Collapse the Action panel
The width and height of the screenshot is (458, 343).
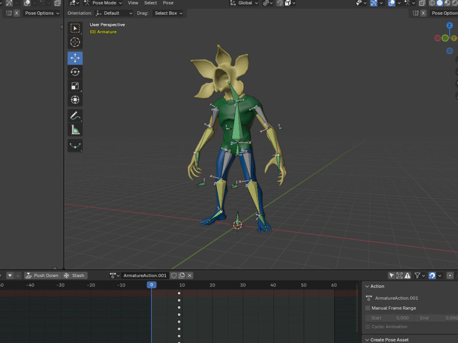(x=367, y=286)
